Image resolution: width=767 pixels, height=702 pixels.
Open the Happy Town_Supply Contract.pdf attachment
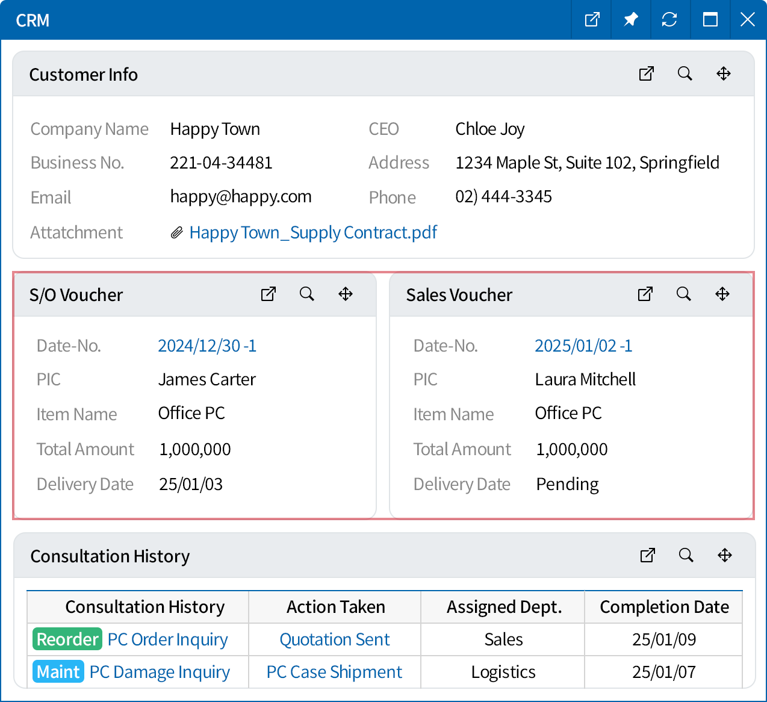pyautogui.click(x=312, y=233)
